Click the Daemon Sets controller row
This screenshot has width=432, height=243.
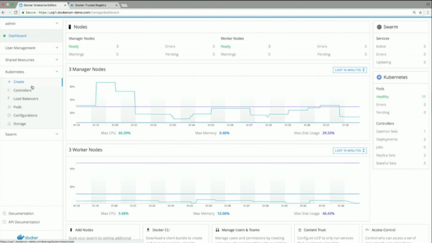coord(401,132)
